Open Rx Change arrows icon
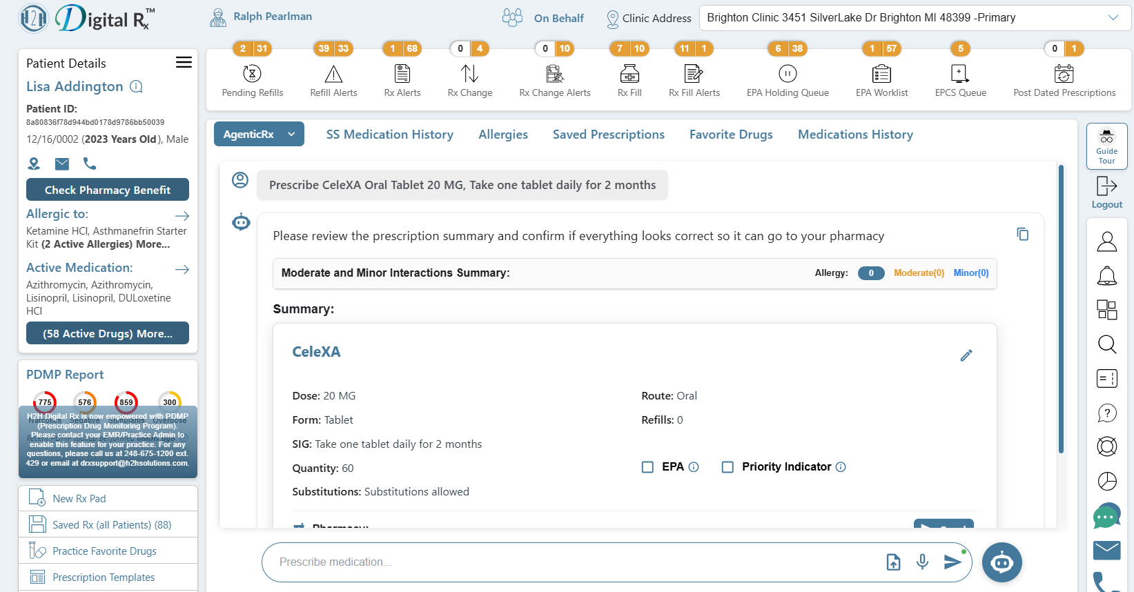This screenshot has width=1134, height=592. pos(469,74)
